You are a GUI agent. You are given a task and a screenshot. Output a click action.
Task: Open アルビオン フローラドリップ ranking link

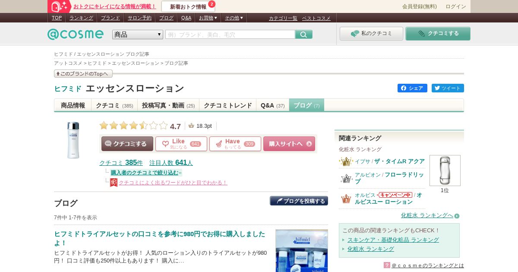tap(389, 178)
